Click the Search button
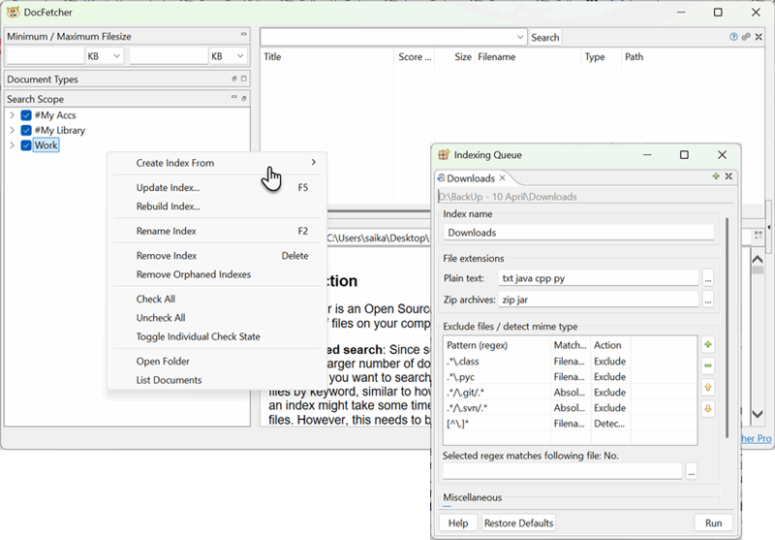 [x=545, y=38]
